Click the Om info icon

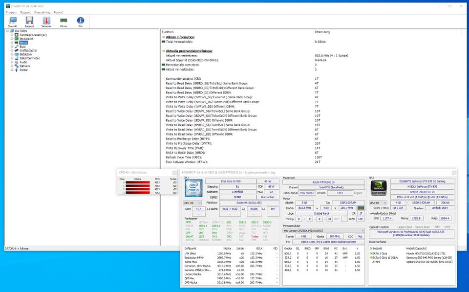81,22
